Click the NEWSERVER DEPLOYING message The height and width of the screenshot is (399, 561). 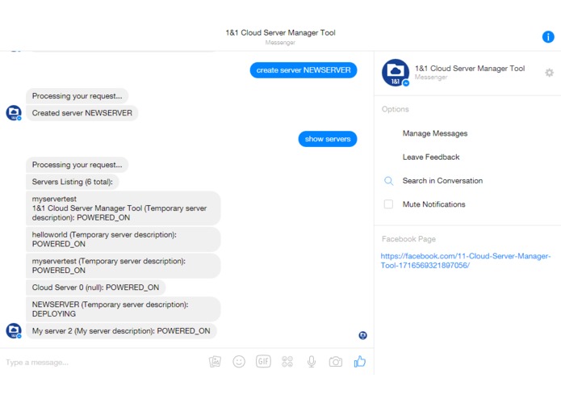tap(123, 309)
